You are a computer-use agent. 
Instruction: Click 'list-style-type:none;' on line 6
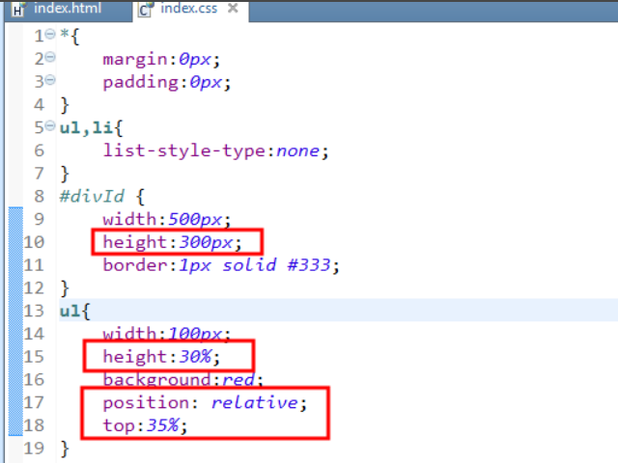215,150
